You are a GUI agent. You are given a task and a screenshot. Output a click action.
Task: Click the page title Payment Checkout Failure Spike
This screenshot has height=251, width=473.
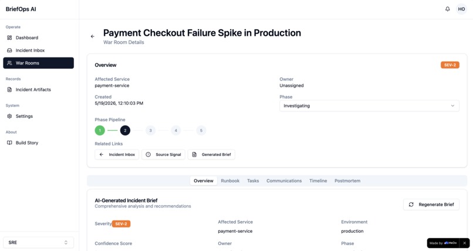click(202, 33)
